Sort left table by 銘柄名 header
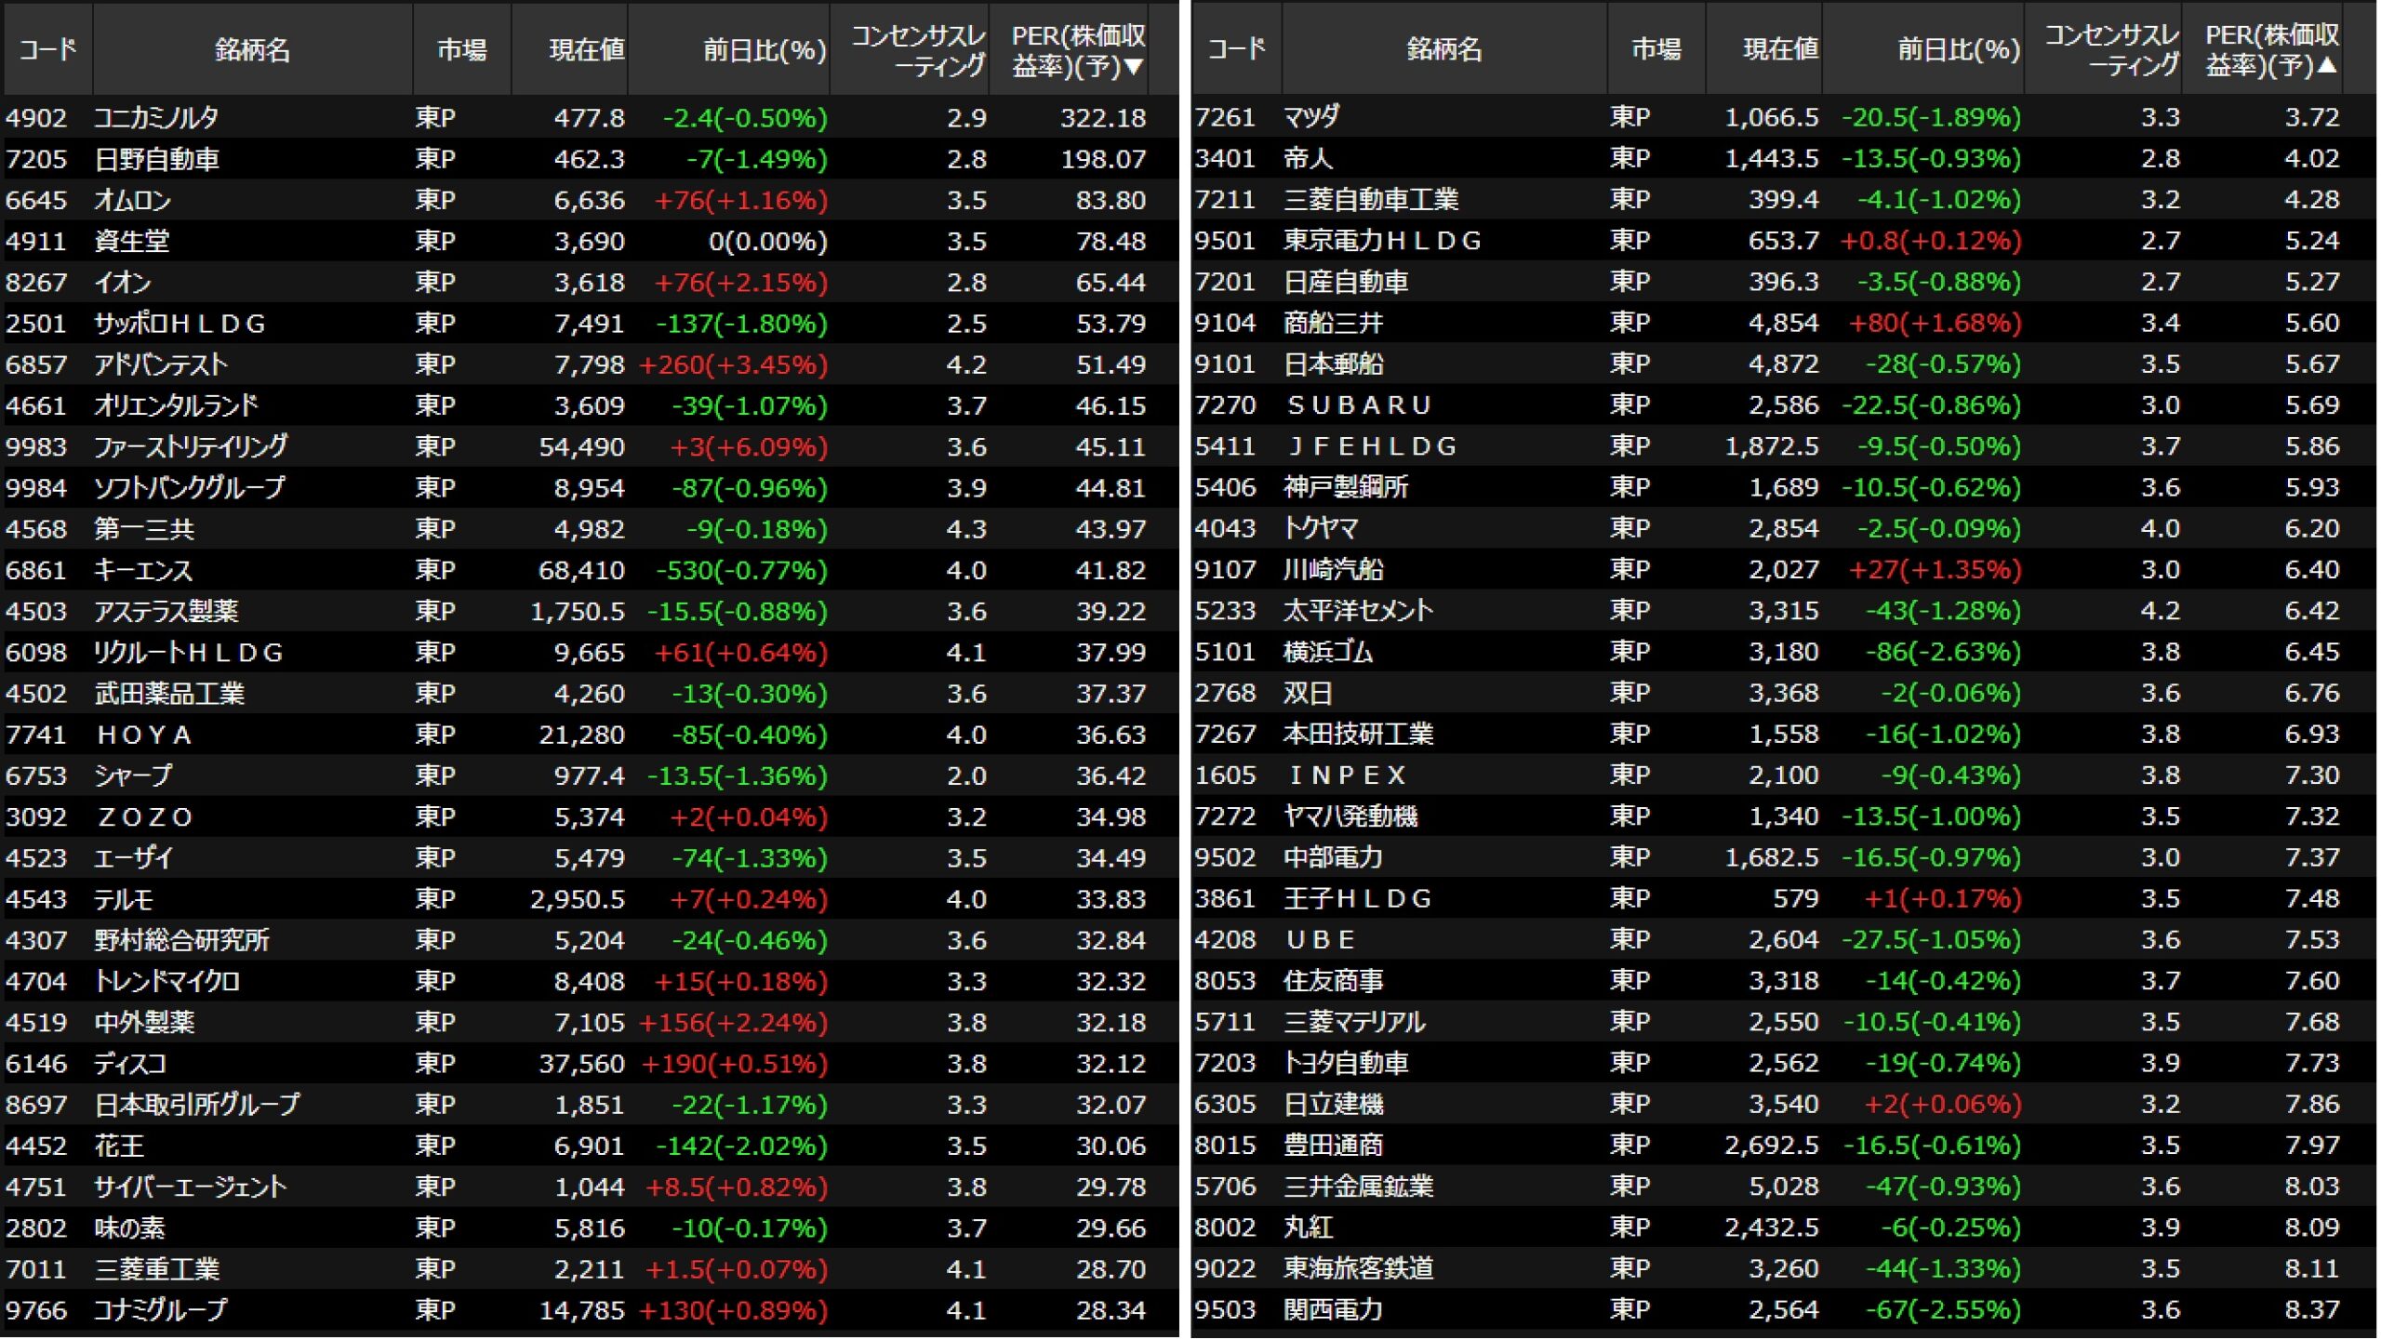This screenshot has height=1339, width=2381. [252, 49]
